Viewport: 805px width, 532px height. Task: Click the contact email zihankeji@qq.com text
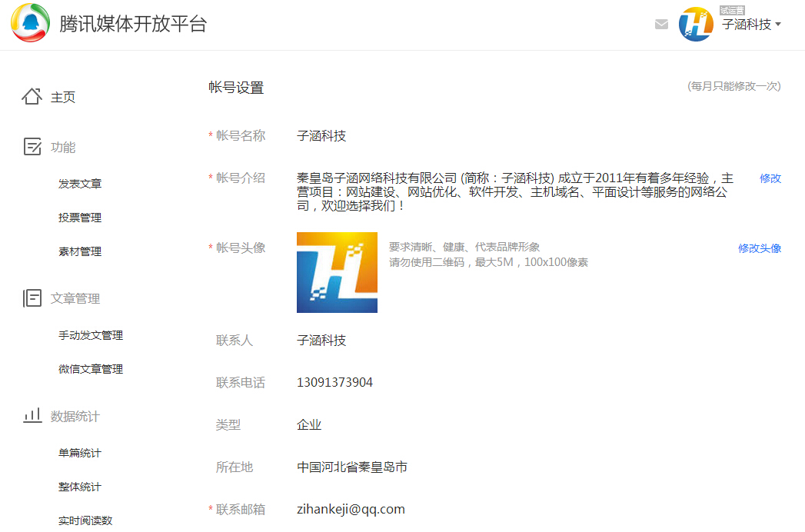[x=351, y=509]
